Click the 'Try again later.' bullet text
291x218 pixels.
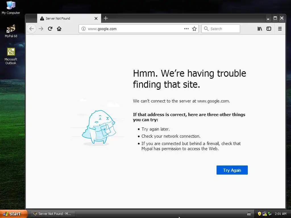pos(155,129)
